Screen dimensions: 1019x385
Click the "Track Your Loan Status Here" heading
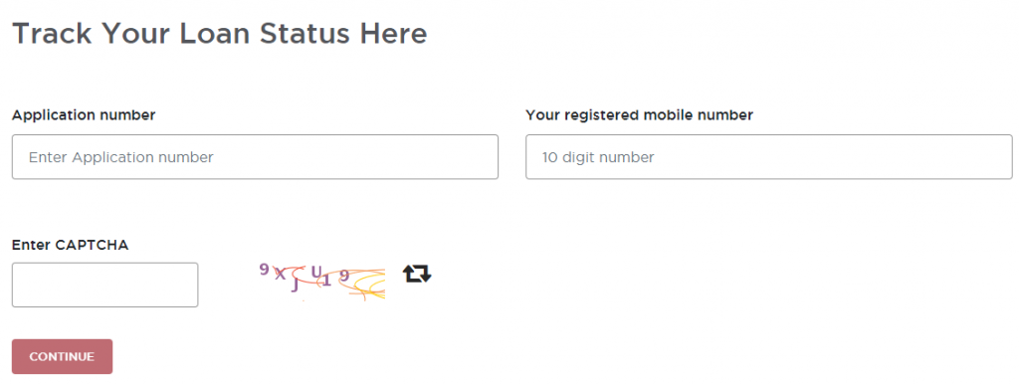(x=220, y=33)
